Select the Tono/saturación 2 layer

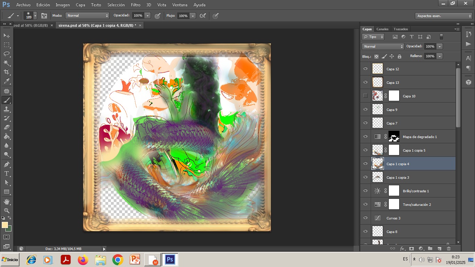coord(413,204)
